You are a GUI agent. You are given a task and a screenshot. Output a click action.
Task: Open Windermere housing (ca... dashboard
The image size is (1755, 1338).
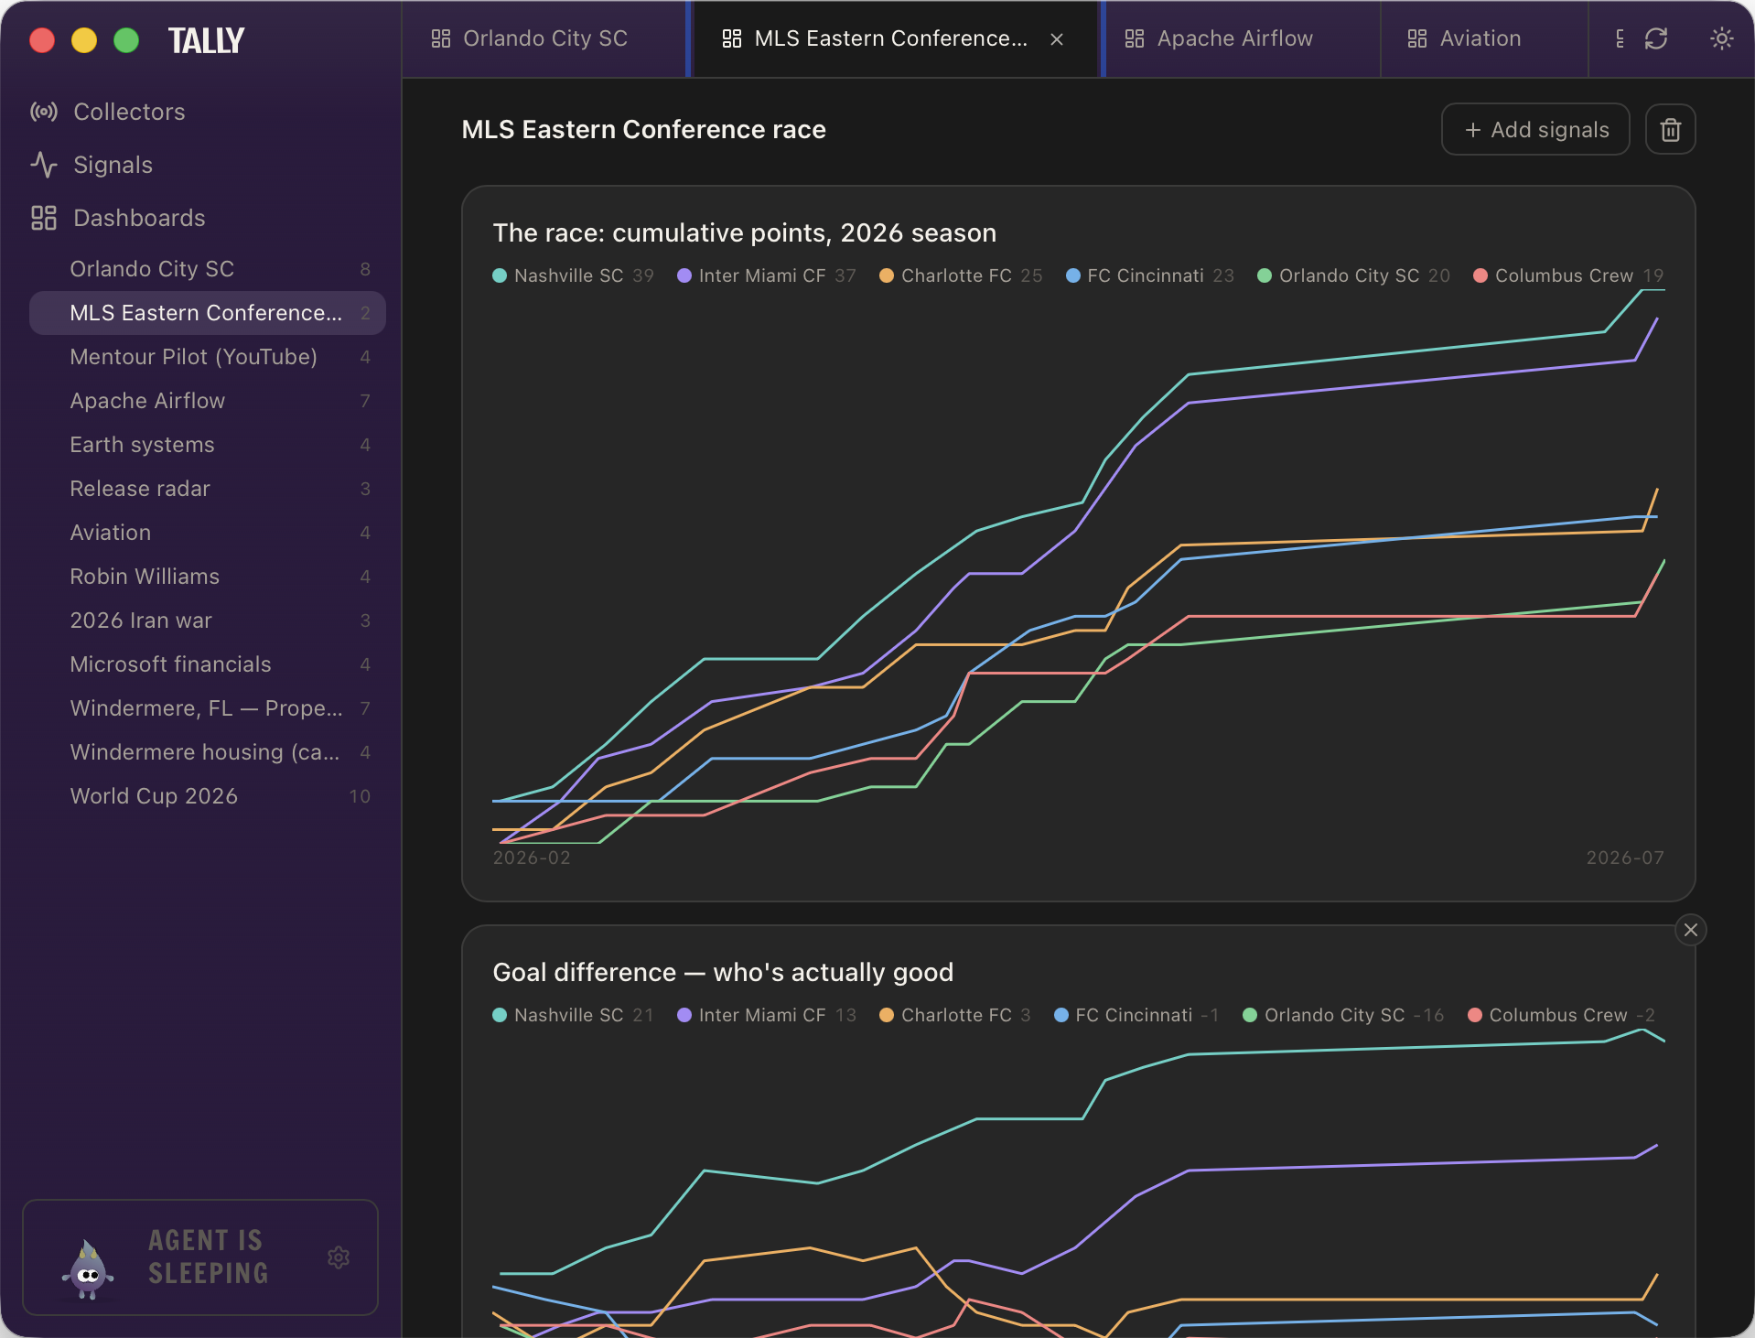tap(208, 752)
